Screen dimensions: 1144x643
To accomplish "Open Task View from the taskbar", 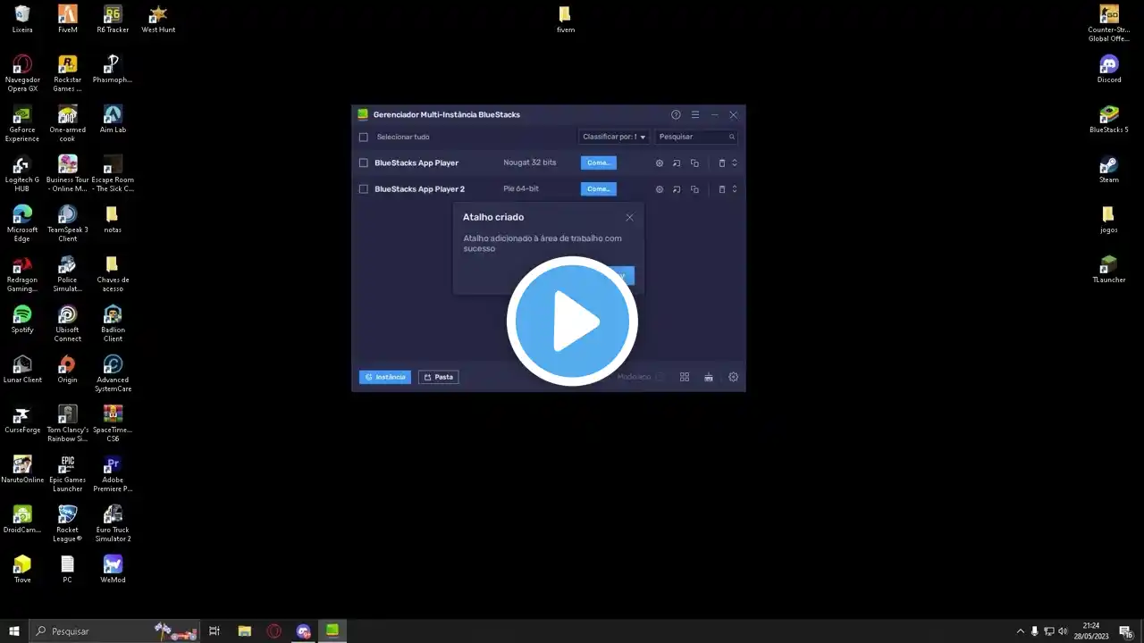I will tap(214, 631).
